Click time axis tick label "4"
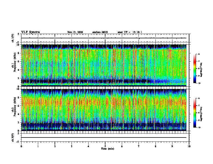The image size is (213, 164). pyautogui.click(x=88, y=146)
